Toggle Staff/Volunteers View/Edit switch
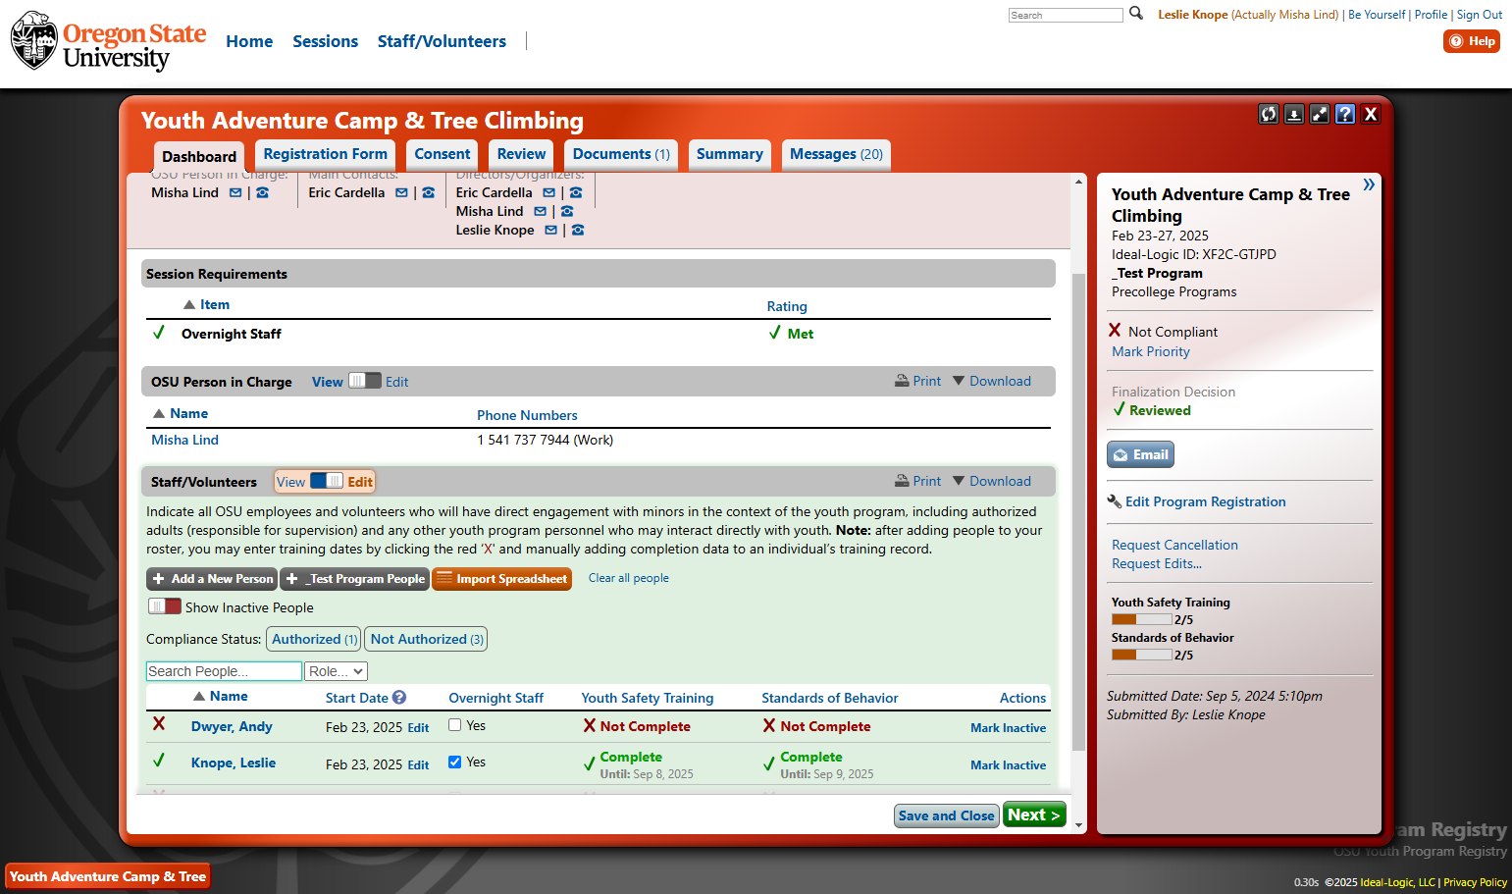The image size is (1512, 894). (x=327, y=481)
